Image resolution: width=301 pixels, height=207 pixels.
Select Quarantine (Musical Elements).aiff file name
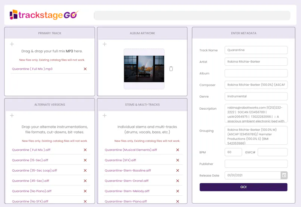click(131, 150)
